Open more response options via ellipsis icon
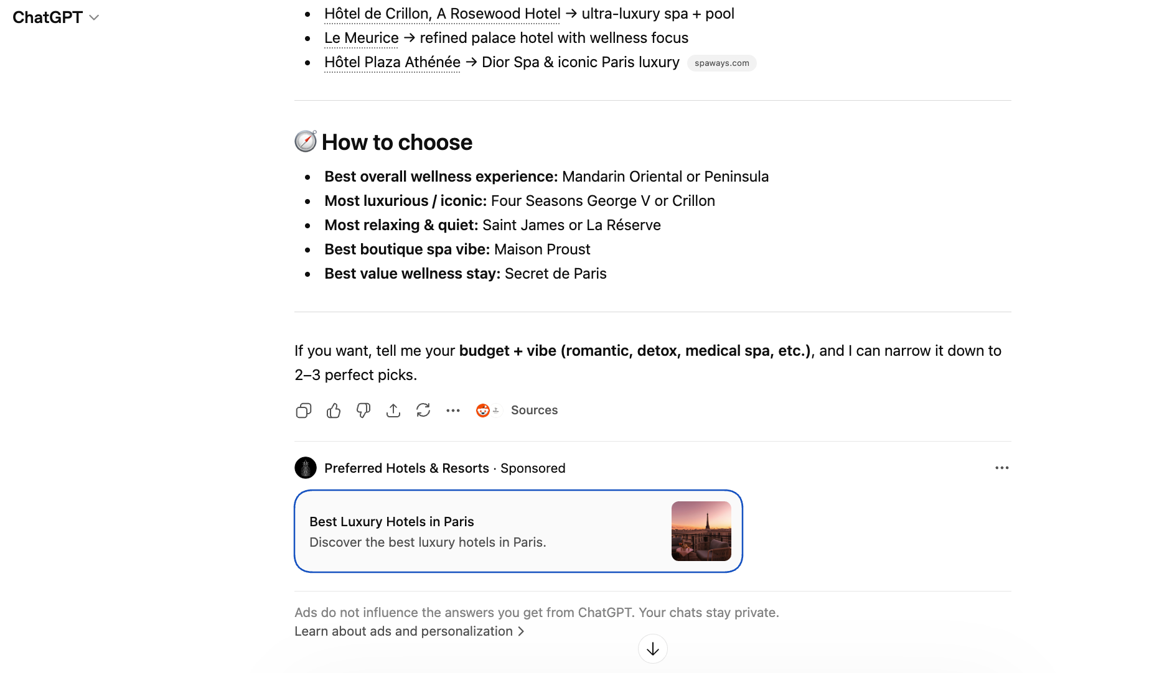The image size is (1172, 673). [453, 410]
